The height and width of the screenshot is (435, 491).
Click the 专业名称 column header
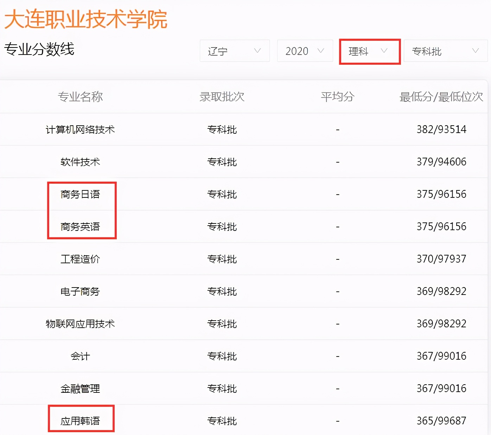point(81,97)
